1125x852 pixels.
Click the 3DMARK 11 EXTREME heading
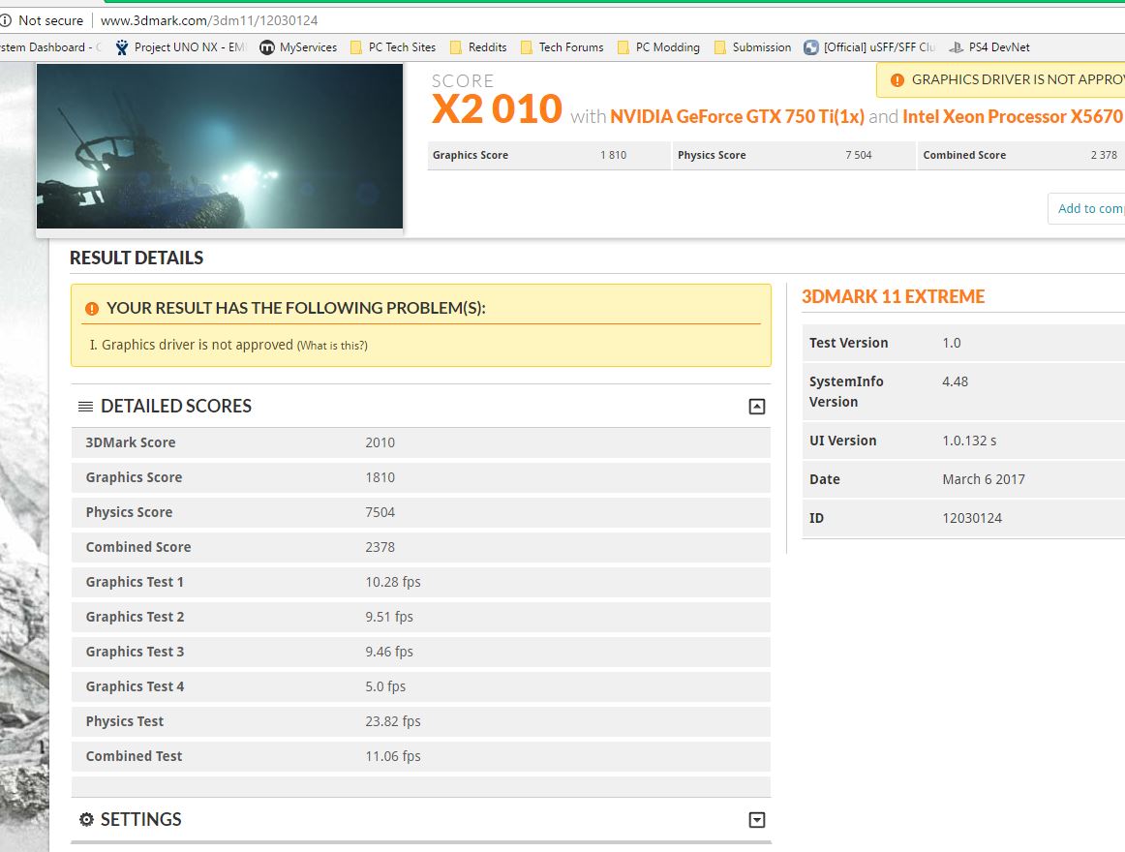893,297
